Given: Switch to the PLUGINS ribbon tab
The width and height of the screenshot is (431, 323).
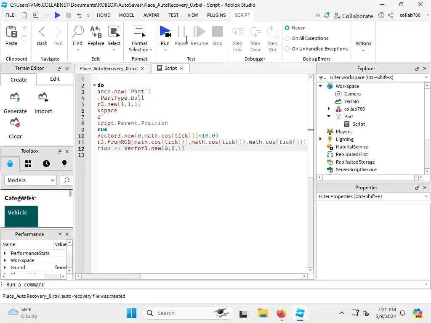Looking at the screenshot, I should (x=216, y=15).
